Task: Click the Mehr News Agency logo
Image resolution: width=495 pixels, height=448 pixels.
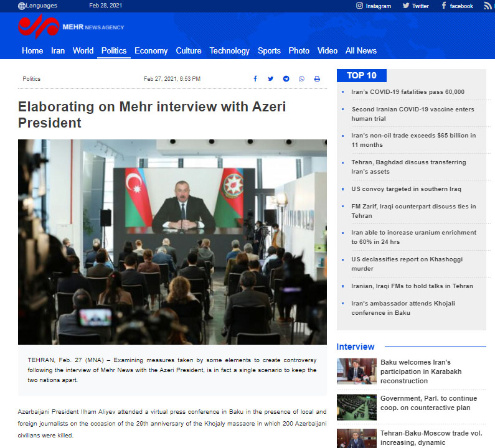Action: [x=71, y=27]
